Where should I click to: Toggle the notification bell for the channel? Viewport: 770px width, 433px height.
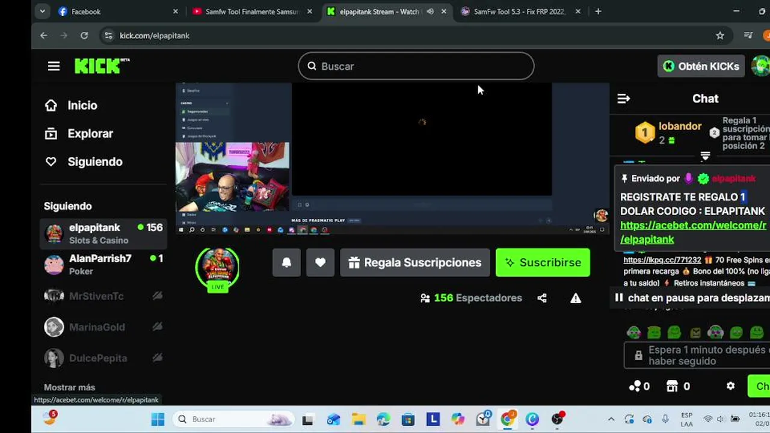286,263
